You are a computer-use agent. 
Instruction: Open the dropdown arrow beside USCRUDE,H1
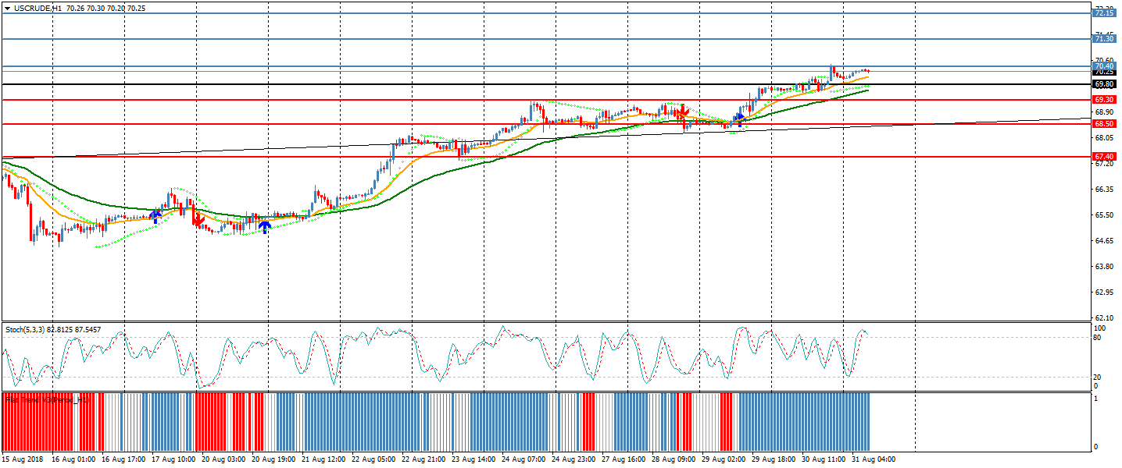[x=7, y=8]
